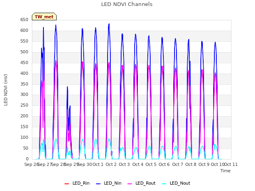Click the 650 y-axis tick label

point(24,20)
